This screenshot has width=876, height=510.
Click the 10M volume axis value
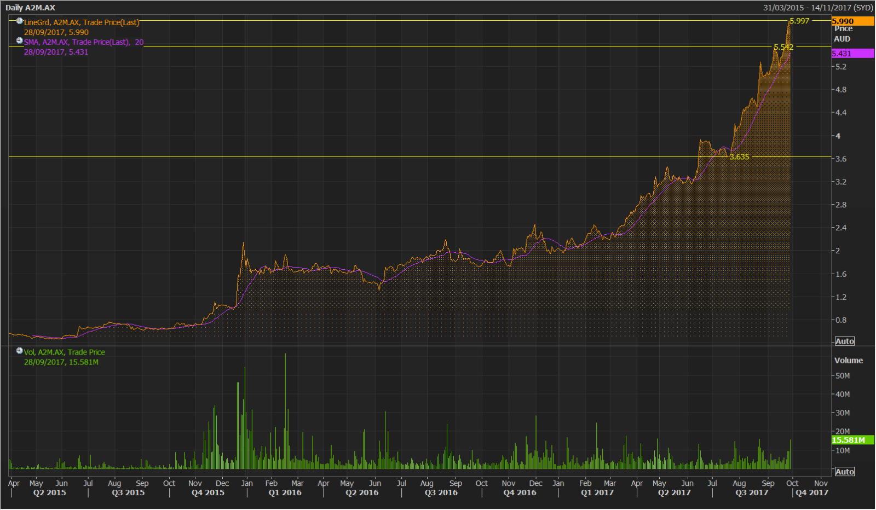point(843,450)
